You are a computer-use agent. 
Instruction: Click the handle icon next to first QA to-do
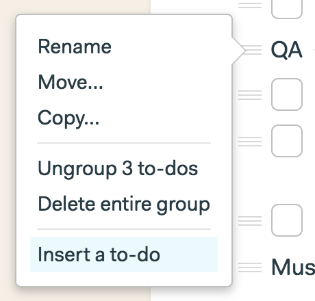click(250, 95)
